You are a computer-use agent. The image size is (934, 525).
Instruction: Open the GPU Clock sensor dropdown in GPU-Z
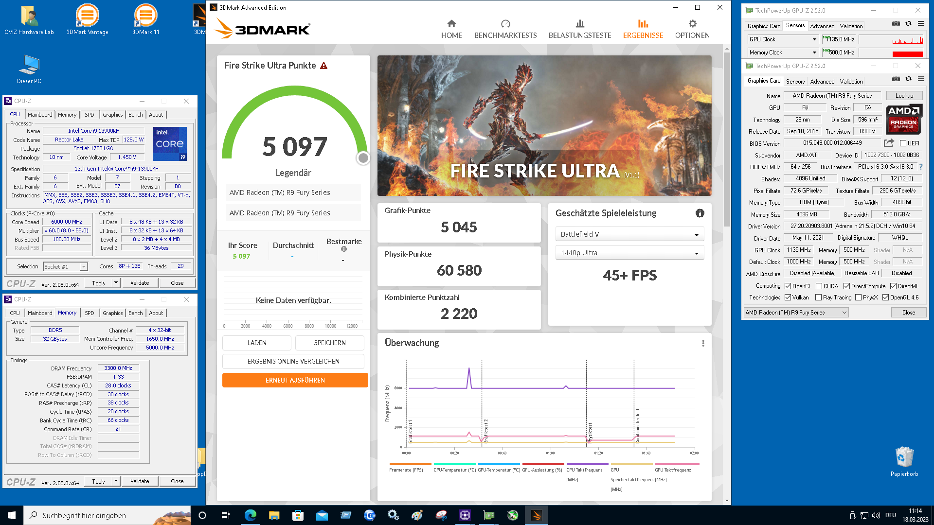tap(783, 39)
